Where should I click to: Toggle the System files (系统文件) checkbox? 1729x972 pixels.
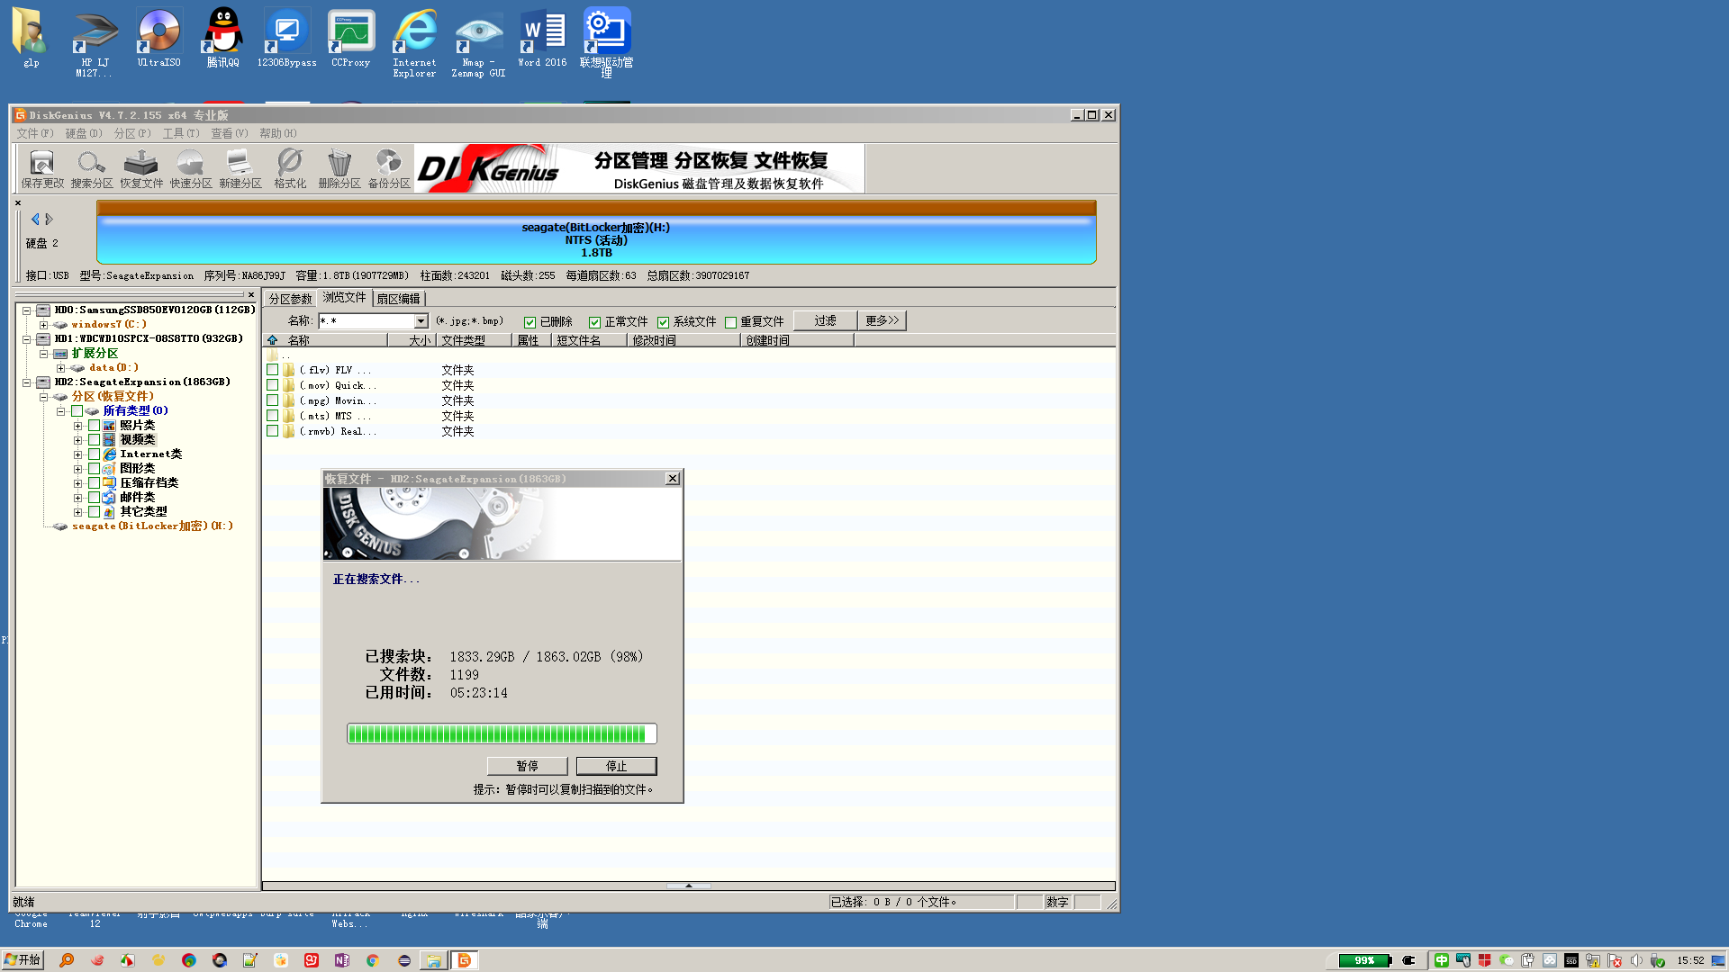(x=664, y=322)
